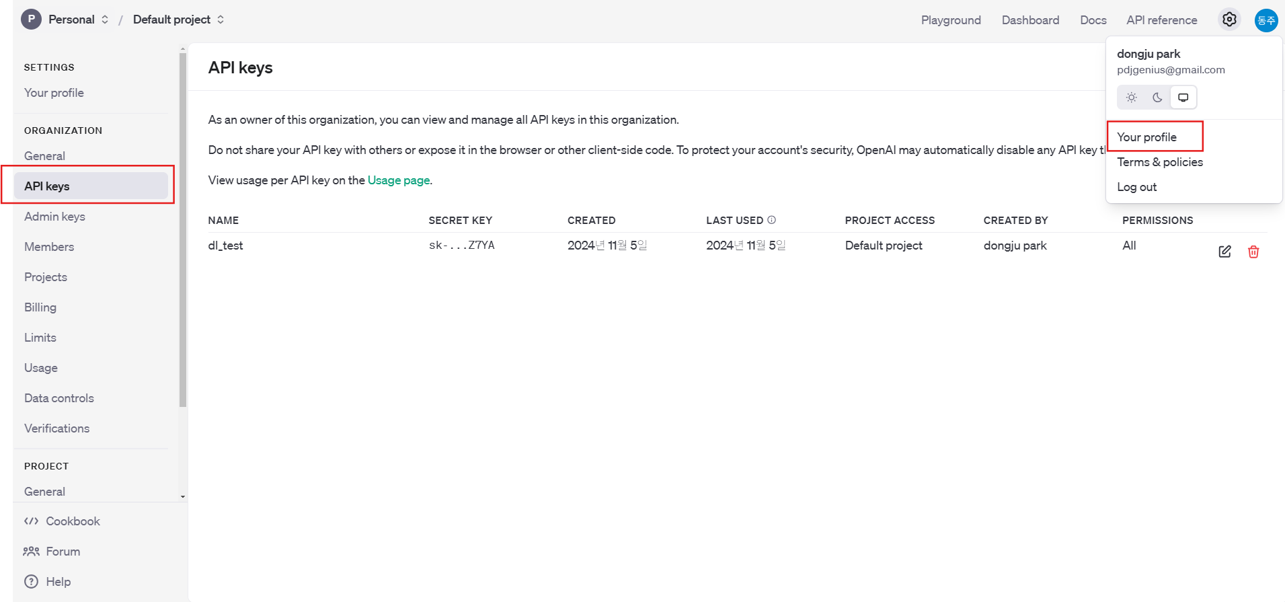Open the Personal organization switcher
Viewport: 1285px width, 602px height.
(x=78, y=20)
